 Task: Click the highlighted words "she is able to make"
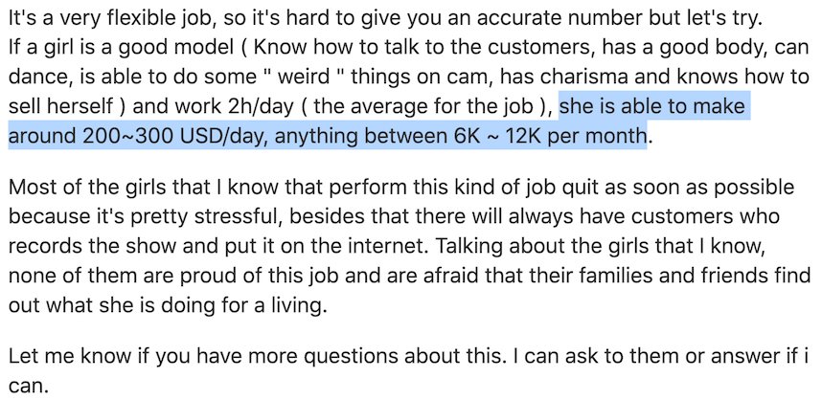click(x=651, y=107)
